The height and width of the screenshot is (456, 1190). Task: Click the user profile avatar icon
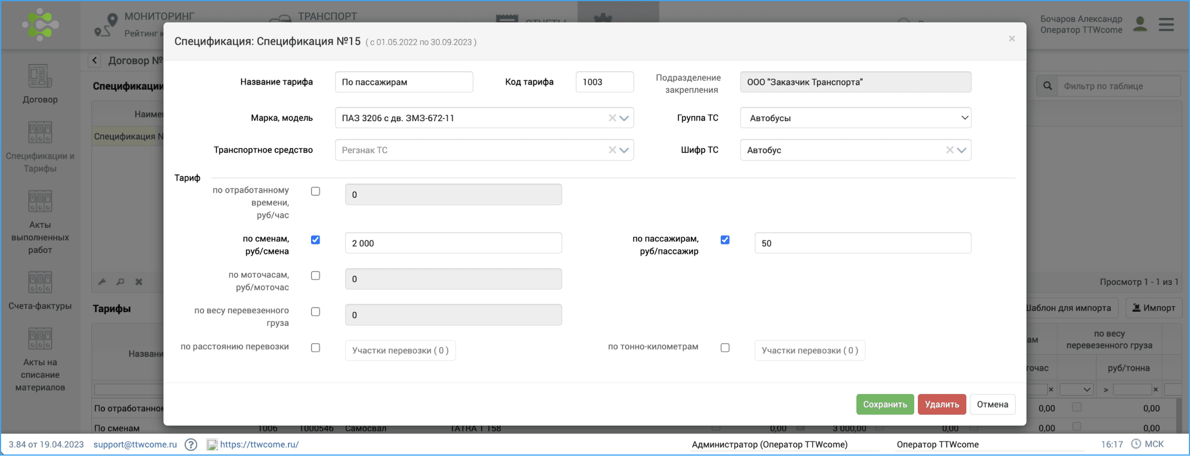click(x=1140, y=24)
